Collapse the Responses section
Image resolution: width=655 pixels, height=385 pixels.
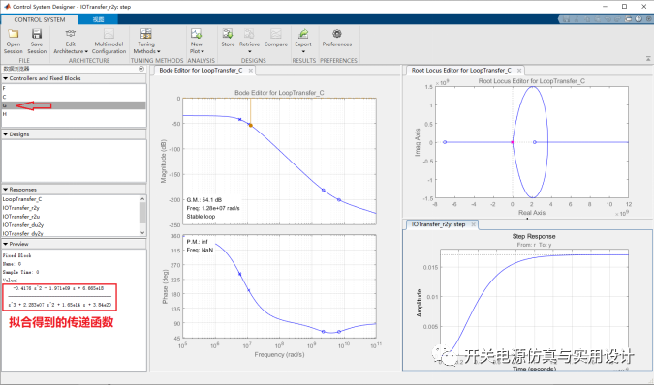[6, 190]
